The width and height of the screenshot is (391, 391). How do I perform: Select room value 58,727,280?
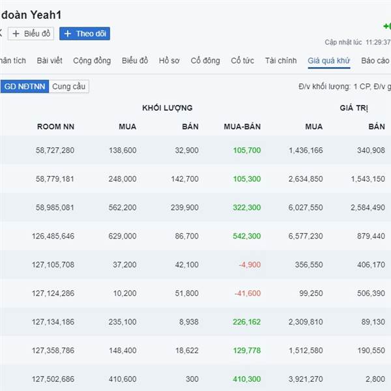55,151
